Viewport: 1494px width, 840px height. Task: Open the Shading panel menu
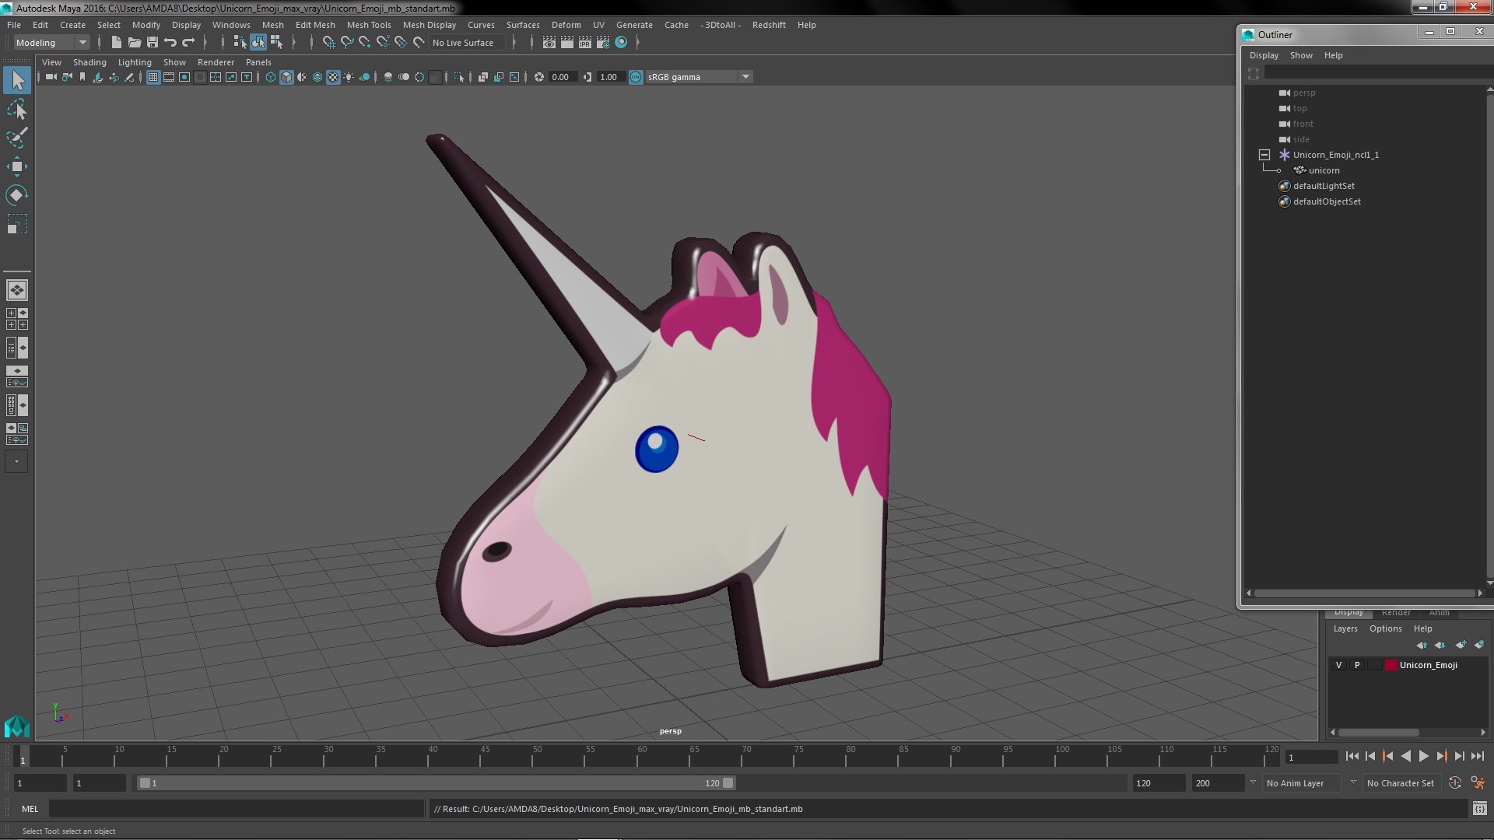89,62
